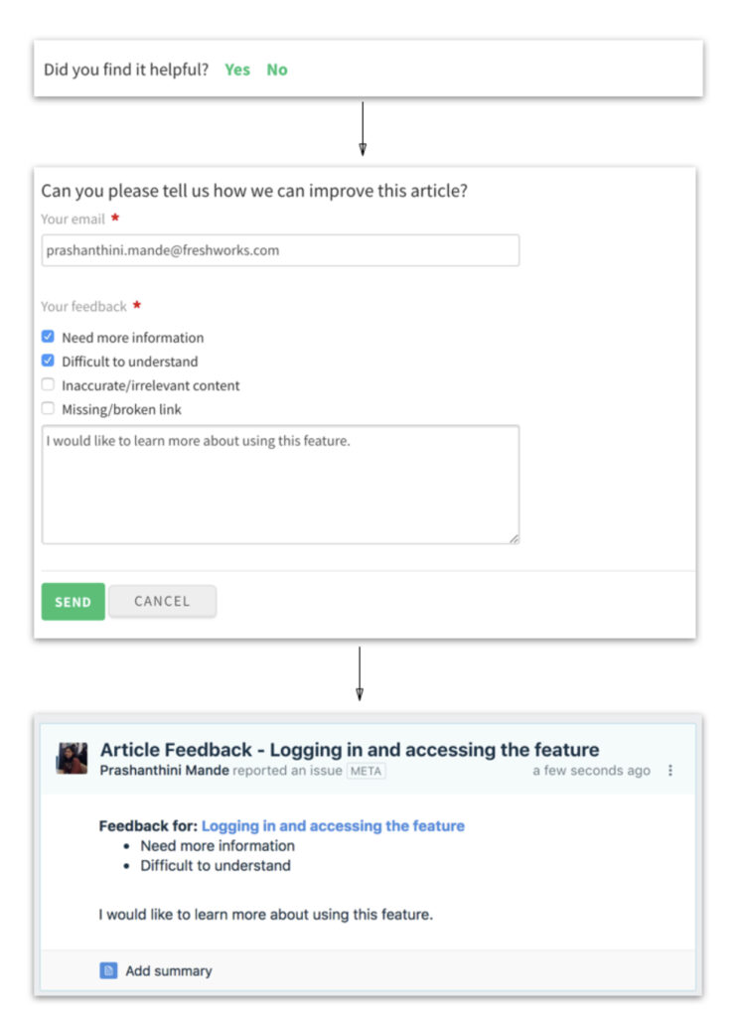Click the 'a few seconds ago' timestamp
The height and width of the screenshot is (1017, 737).
pos(592,771)
